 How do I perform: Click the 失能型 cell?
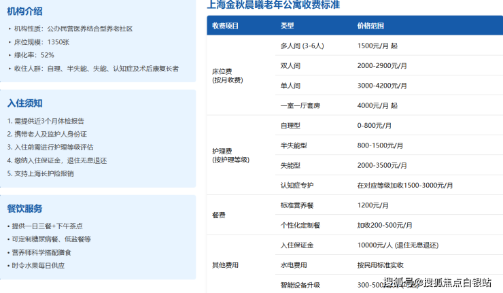click(x=290, y=165)
